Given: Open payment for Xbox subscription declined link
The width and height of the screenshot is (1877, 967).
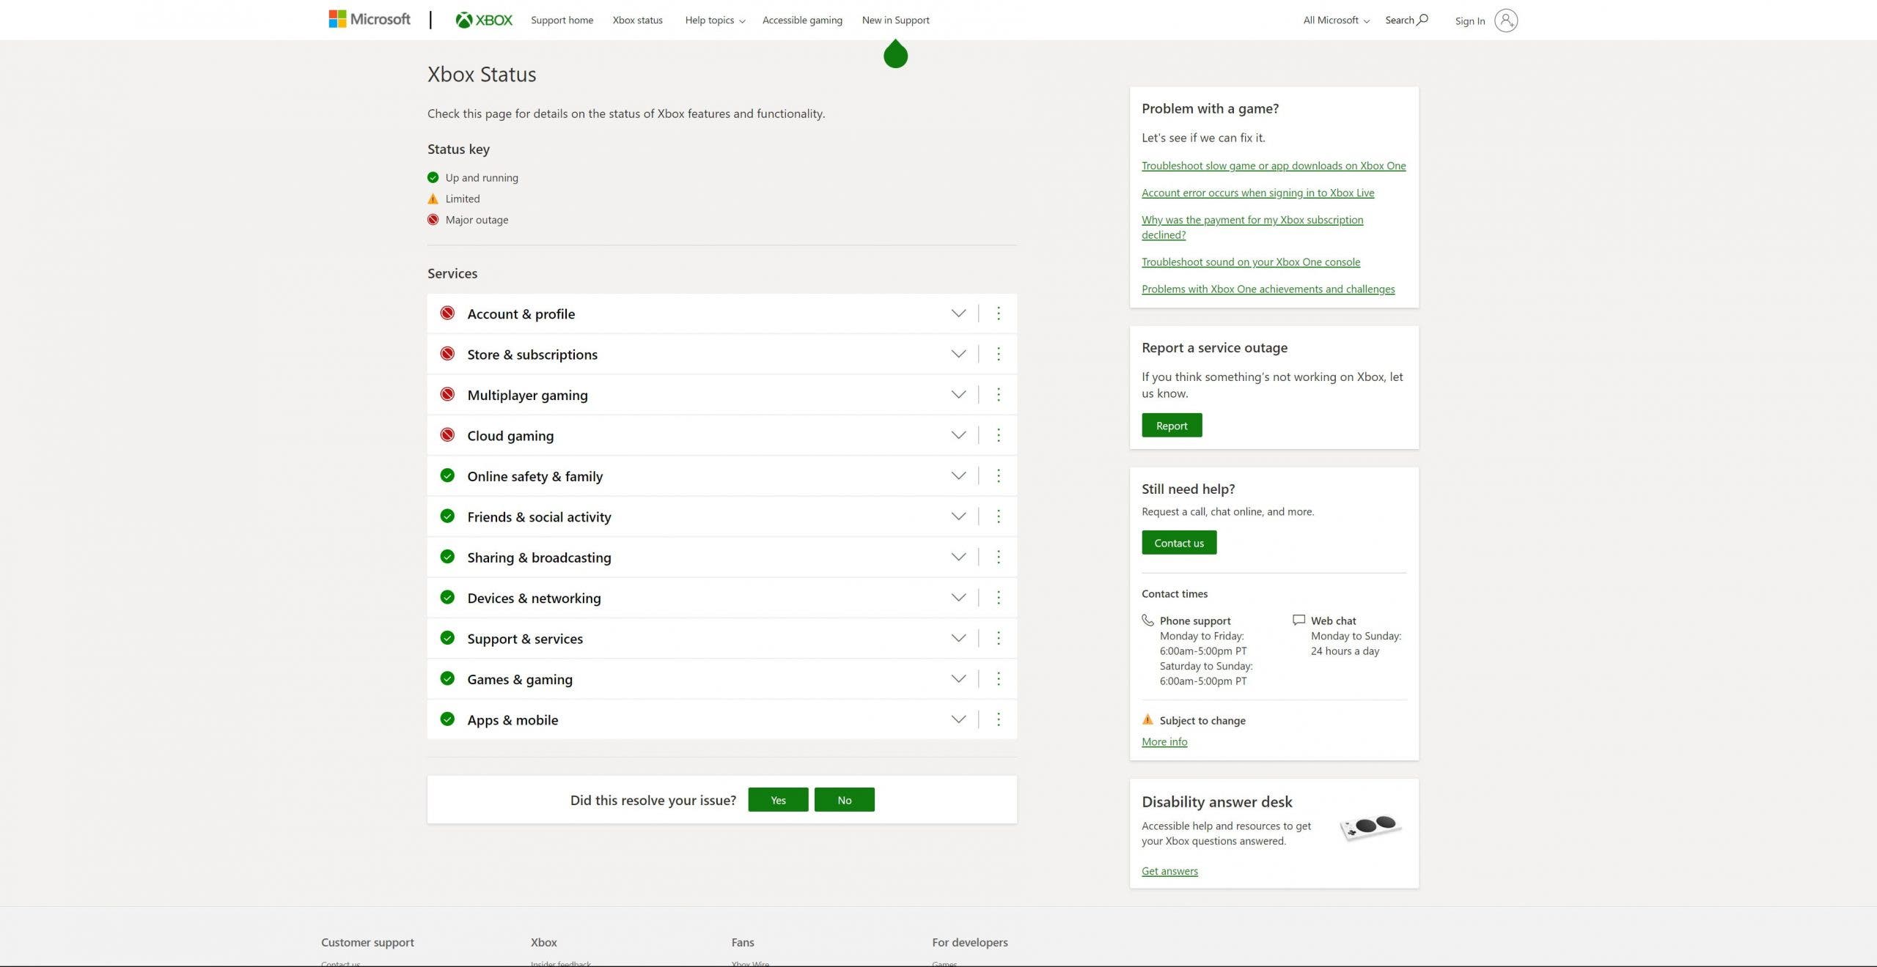Looking at the screenshot, I should [x=1252, y=227].
